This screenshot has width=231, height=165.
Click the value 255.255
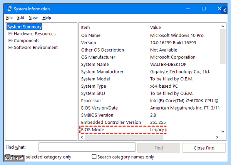(x=158, y=122)
